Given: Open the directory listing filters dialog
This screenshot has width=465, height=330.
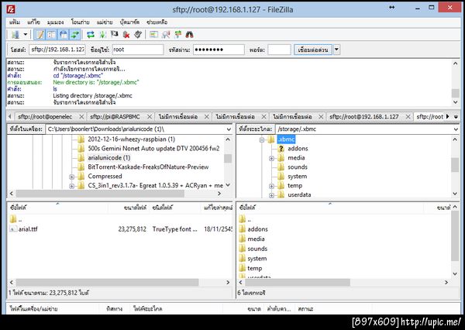Looking at the screenshot, I should pyautogui.click(x=153, y=35).
